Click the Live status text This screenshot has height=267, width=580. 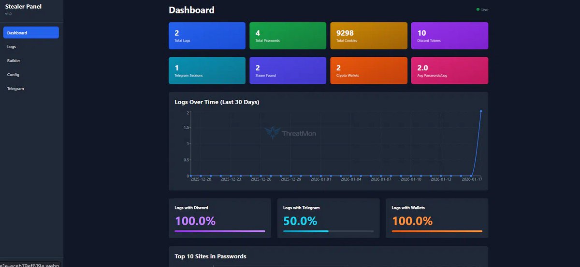[485, 10]
